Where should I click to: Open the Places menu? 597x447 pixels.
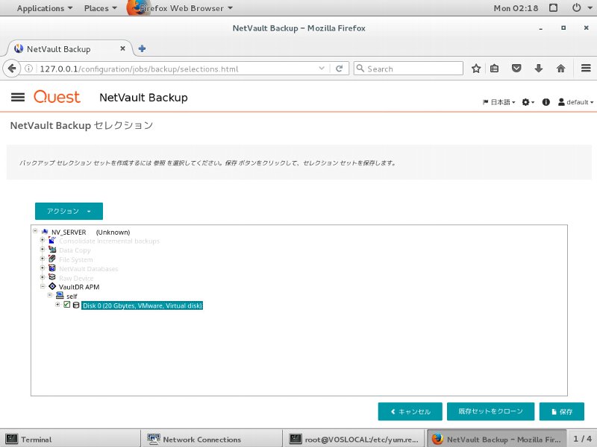point(100,8)
